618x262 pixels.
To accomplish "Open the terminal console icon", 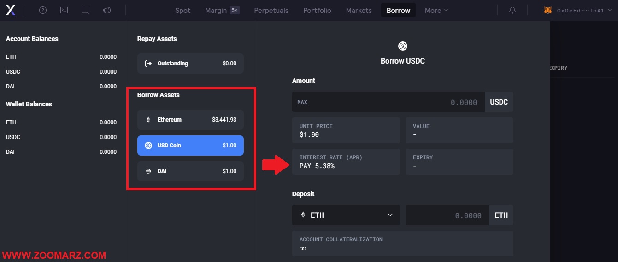I will 65,10.
